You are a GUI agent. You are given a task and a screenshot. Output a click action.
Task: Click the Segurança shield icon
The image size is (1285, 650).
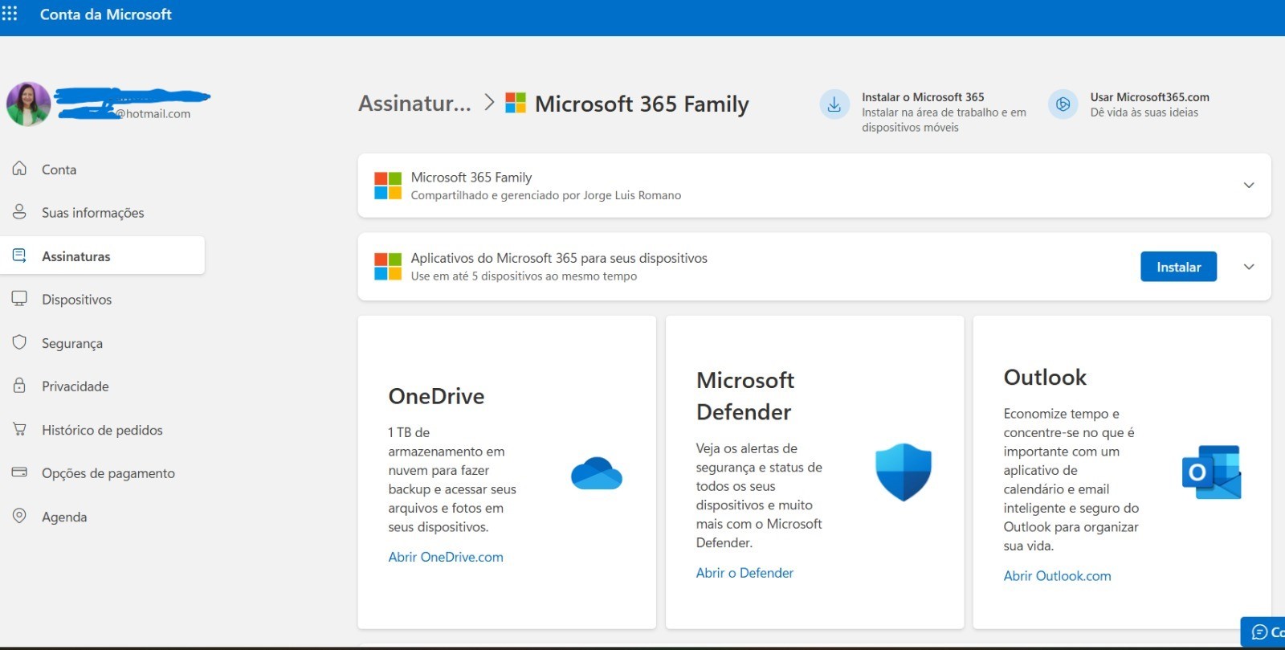(19, 342)
